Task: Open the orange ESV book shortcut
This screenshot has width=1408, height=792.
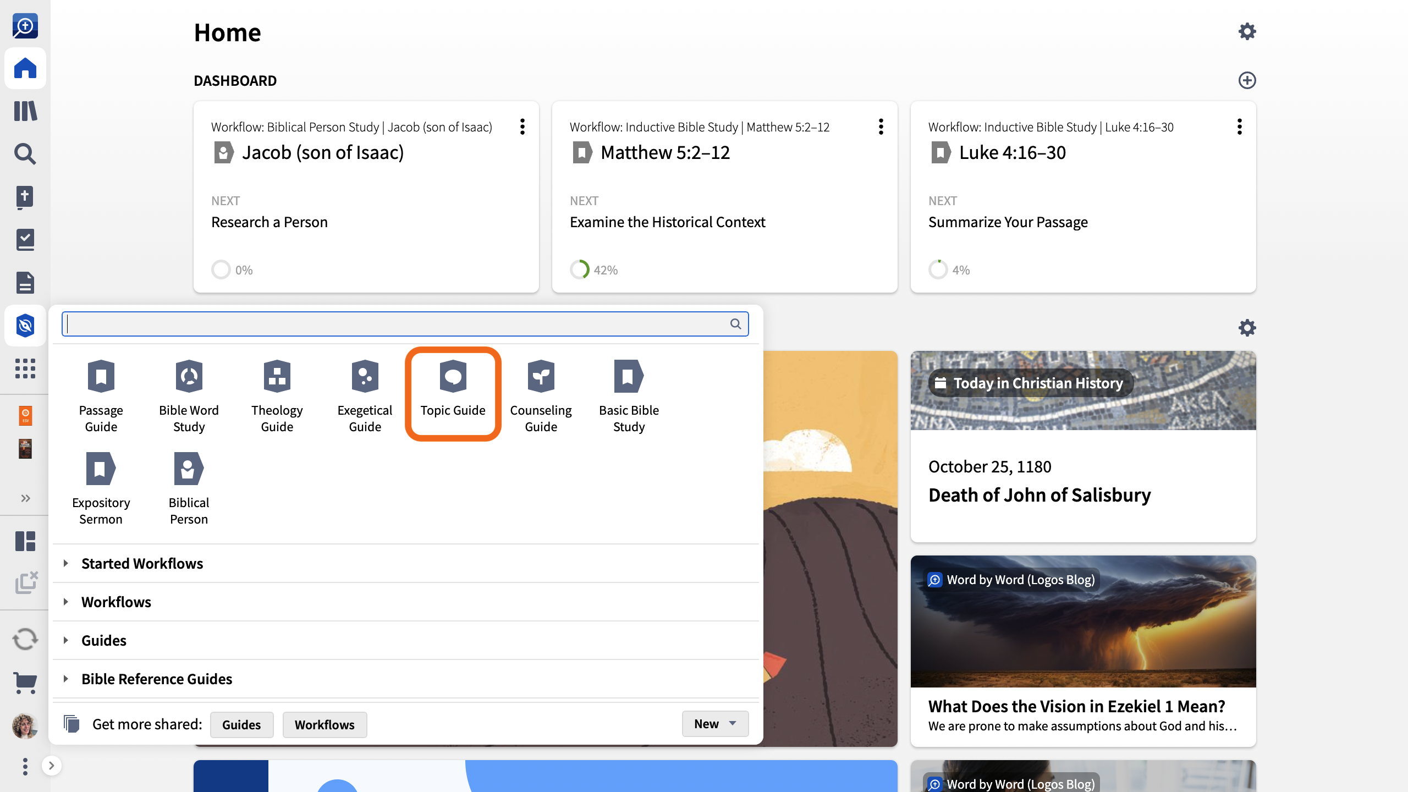Action: (x=25, y=416)
